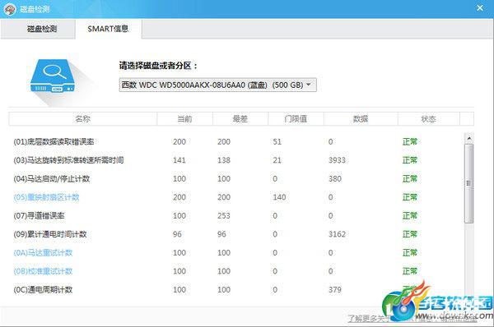Click the dropdown arrow beside 500 GB
Image resolution: width=494 pixels, height=327 pixels.
(x=309, y=85)
